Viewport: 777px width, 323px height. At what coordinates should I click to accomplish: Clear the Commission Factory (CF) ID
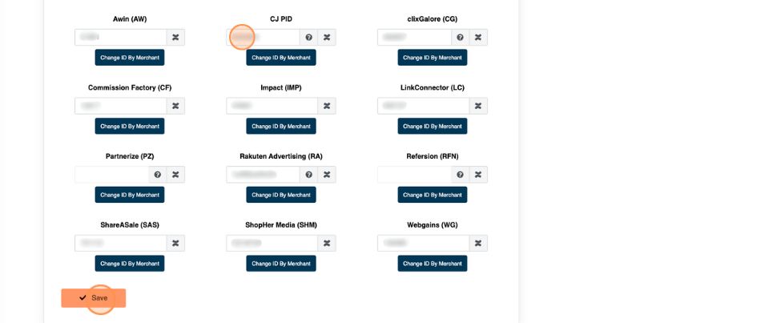click(175, 106)
